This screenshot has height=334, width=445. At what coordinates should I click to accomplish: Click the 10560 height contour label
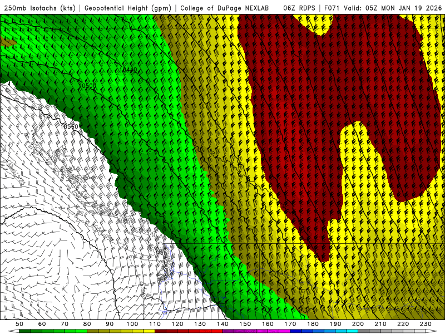[70, 126]
